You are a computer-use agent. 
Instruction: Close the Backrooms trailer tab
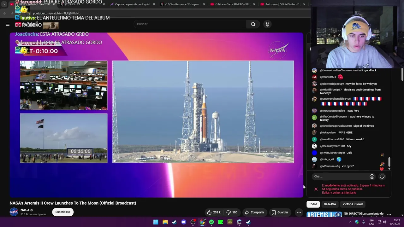pyautogui.click(x=304, y=4)
